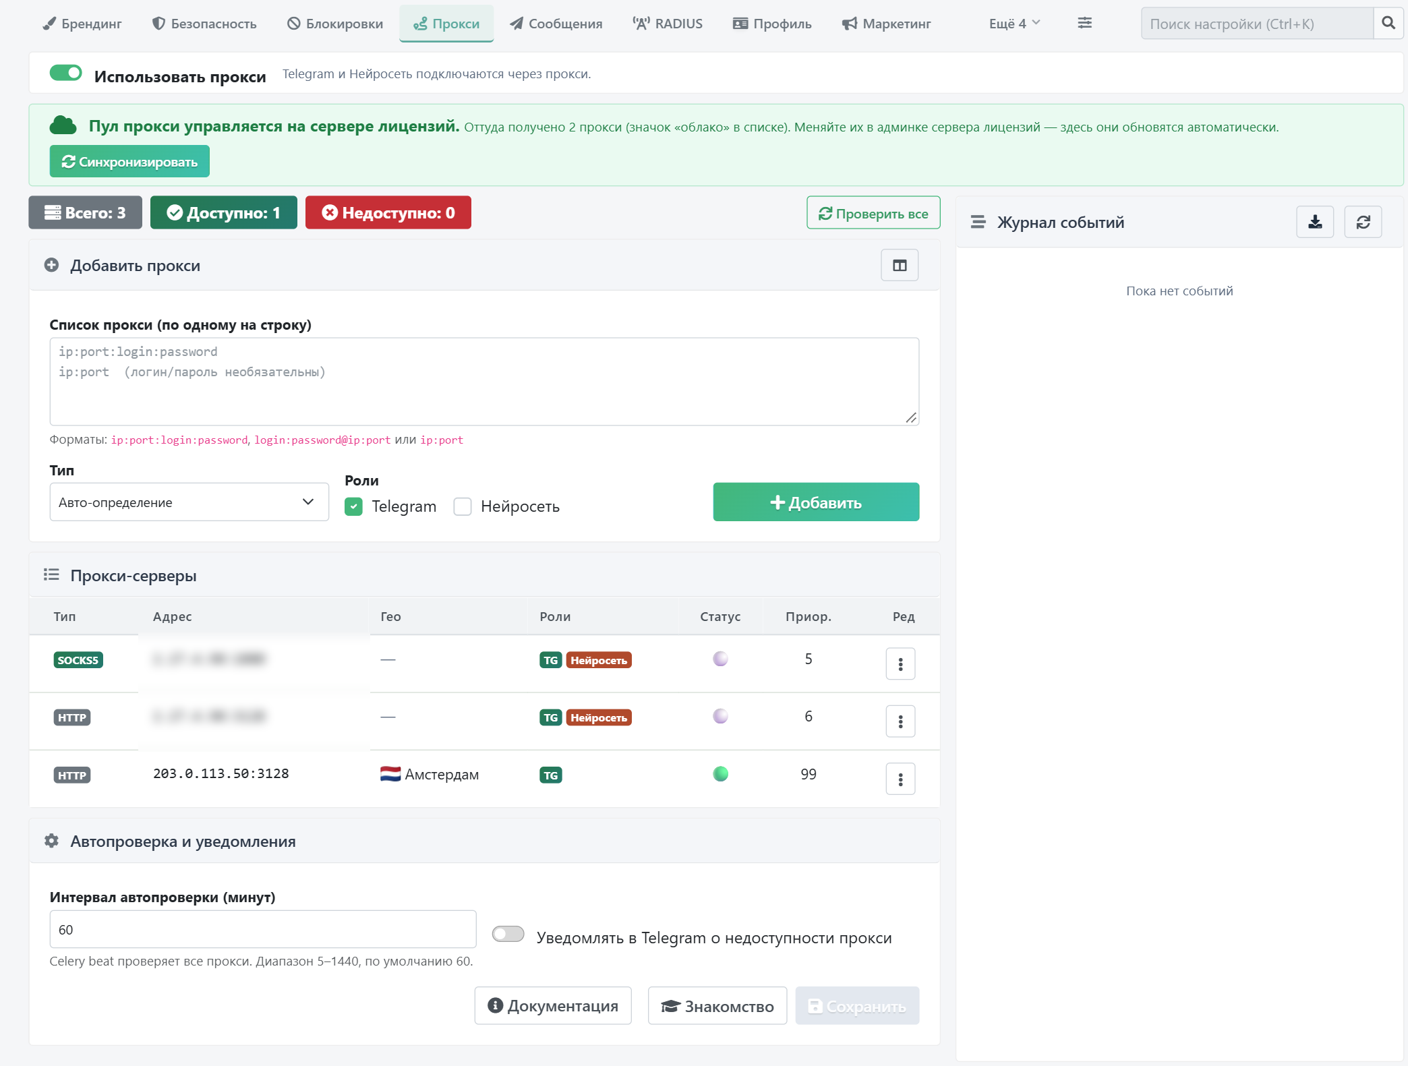Click the Всего: 3 badge
This screenshot has height=1066, width=1408.
click(x=86, y=212)
